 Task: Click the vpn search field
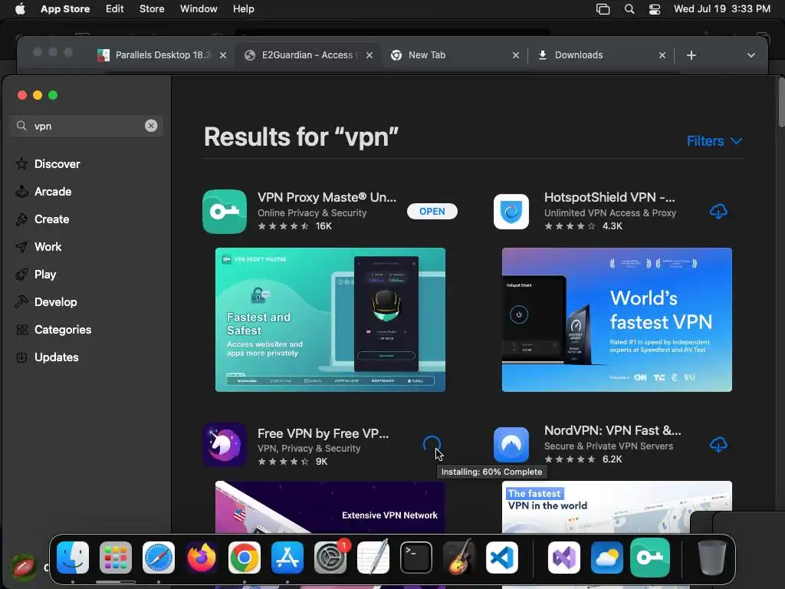[x=86, y=126]
